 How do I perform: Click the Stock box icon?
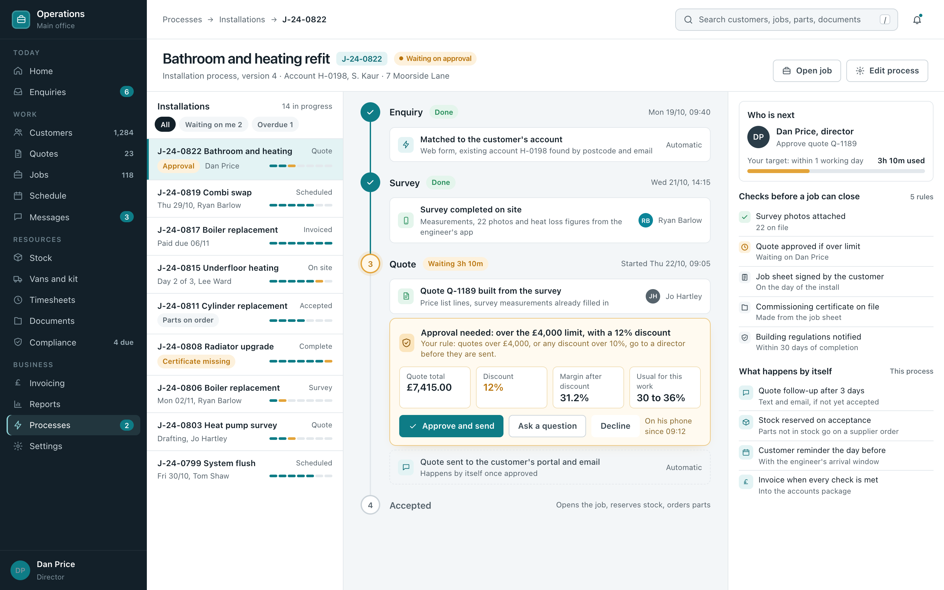(18, 258)
